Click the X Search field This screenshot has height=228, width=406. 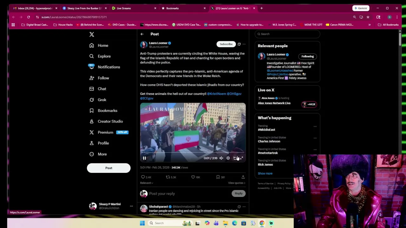(287, 34)
